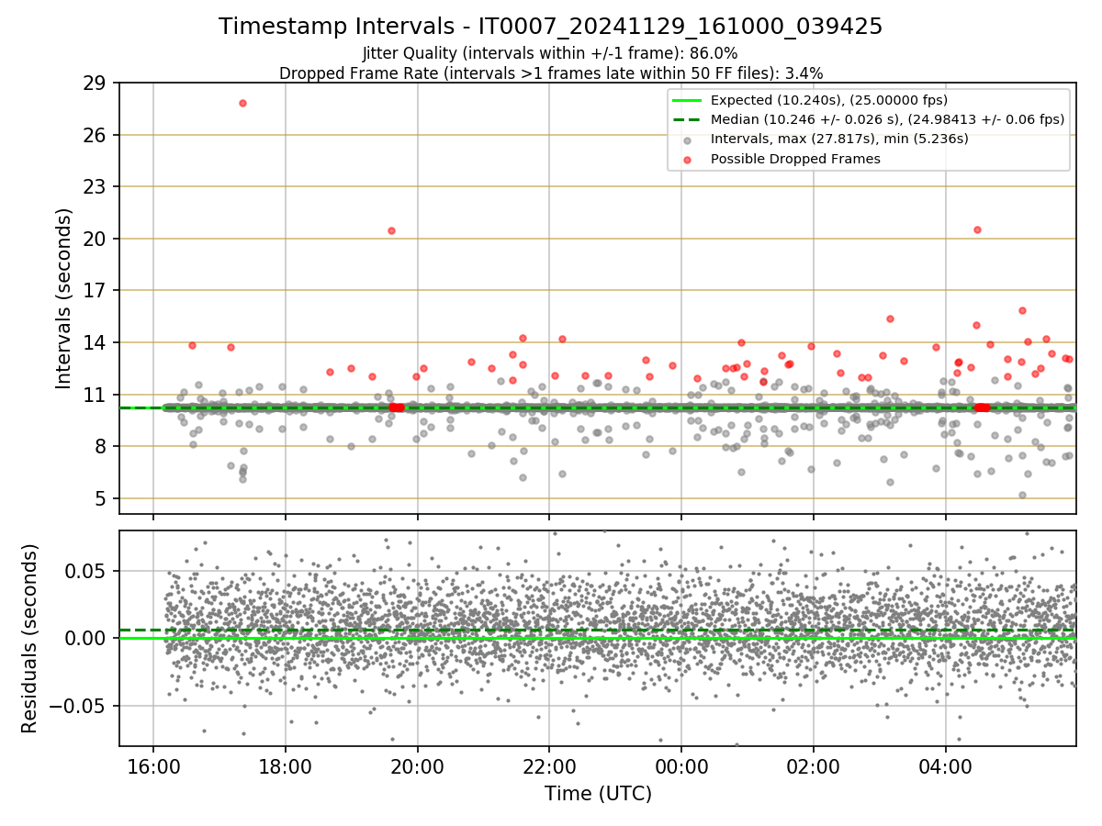Click the dashed green Median line sample in legend

687,119
